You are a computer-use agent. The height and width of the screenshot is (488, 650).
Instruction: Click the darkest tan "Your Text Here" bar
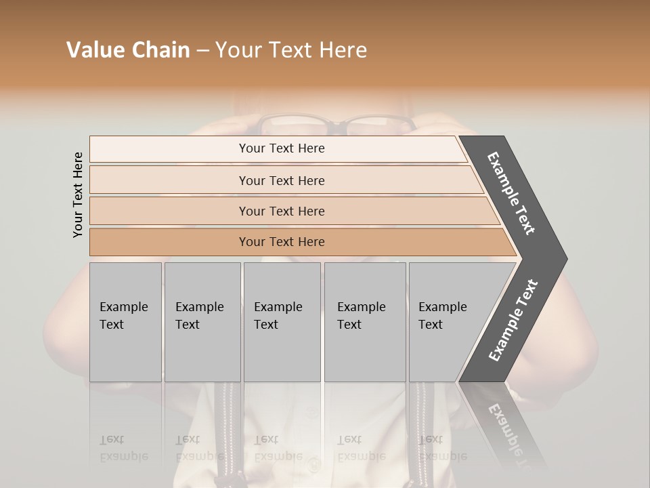point(282,242)
